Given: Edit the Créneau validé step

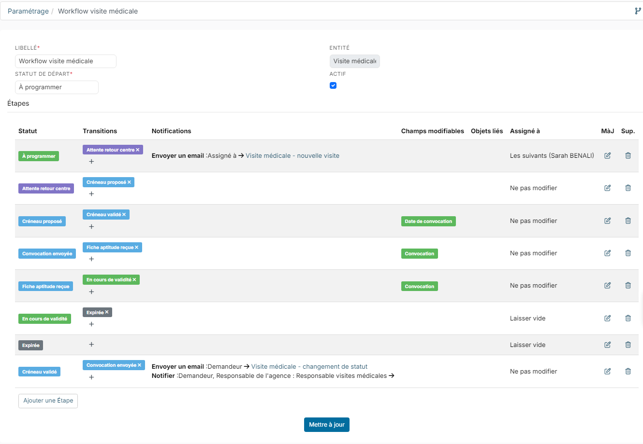Looking at the screenshot, I should pos(608,371).
